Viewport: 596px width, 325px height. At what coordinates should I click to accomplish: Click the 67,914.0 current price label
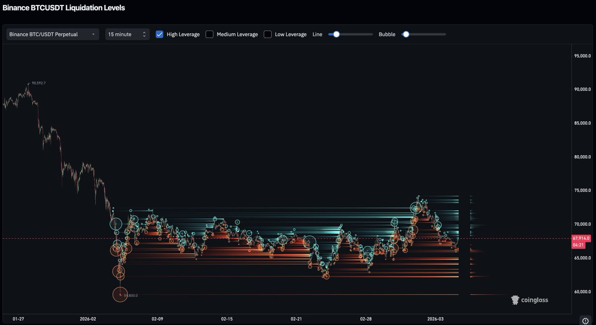[582, 239]
